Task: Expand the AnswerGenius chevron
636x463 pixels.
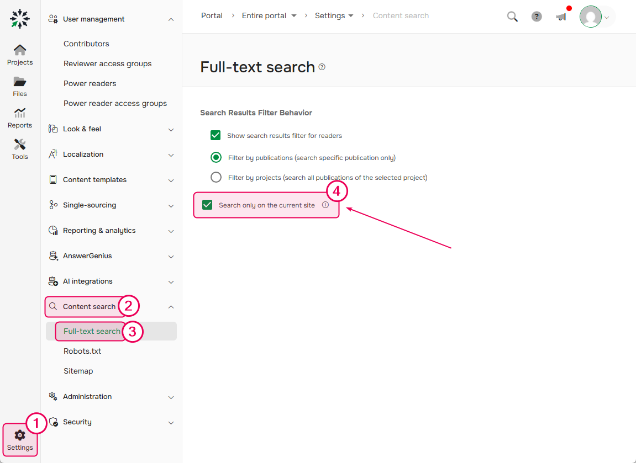Action: (171, 257)
